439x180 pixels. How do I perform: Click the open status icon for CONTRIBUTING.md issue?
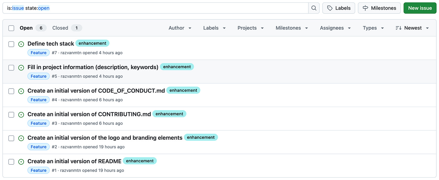point(21,115)
